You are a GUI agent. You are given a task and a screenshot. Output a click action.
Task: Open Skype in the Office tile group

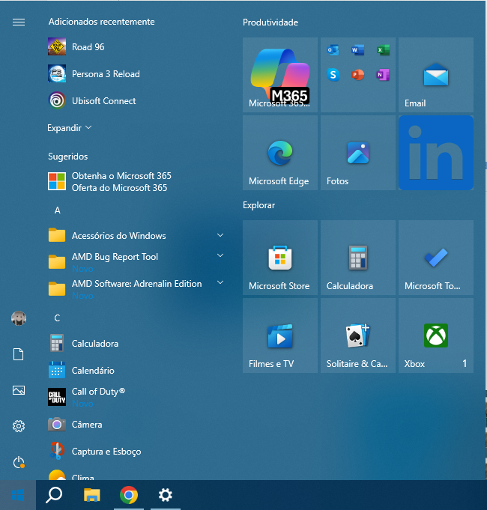(333, 75)
